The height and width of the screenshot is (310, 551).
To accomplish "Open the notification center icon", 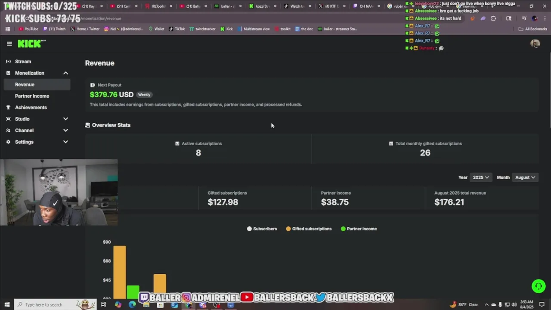I will click(542, 304).
